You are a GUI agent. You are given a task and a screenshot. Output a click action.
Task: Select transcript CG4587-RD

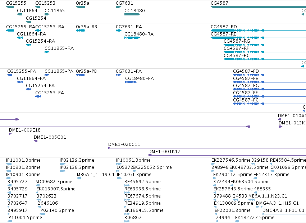coord(259,30)
